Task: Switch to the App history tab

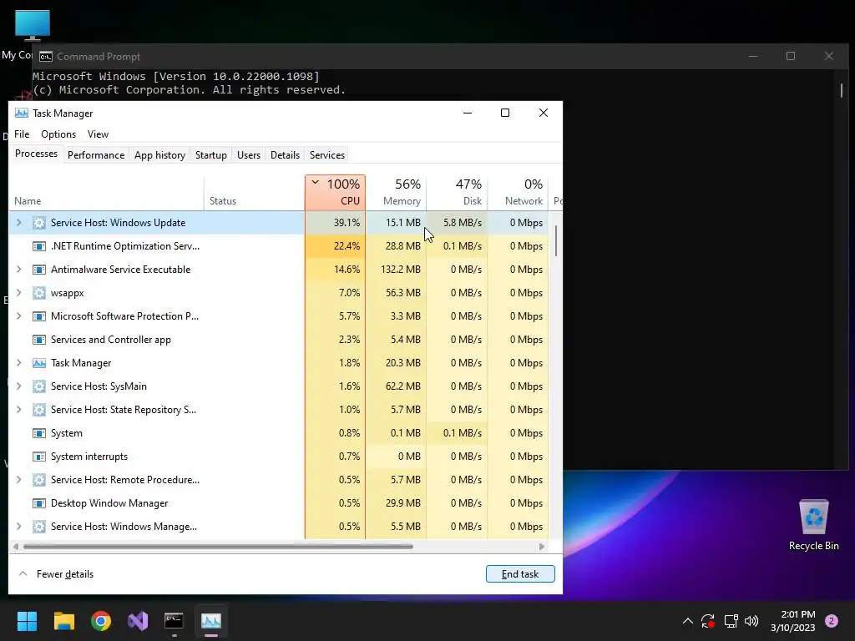Action: (159, 155)
